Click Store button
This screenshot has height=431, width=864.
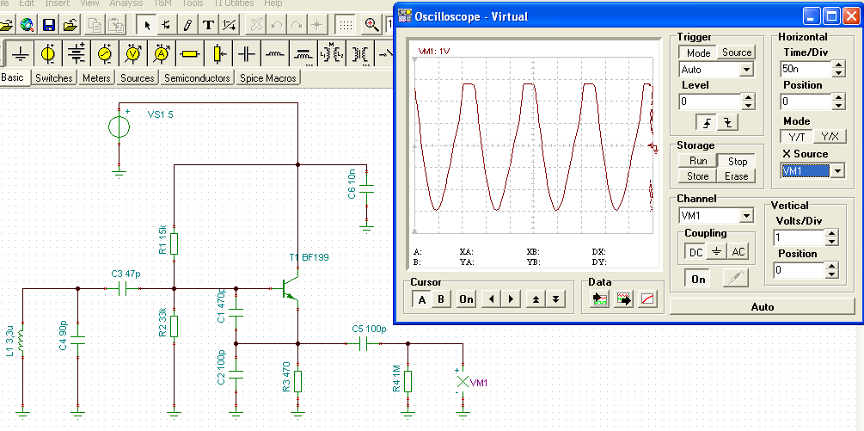pos(697,176)
